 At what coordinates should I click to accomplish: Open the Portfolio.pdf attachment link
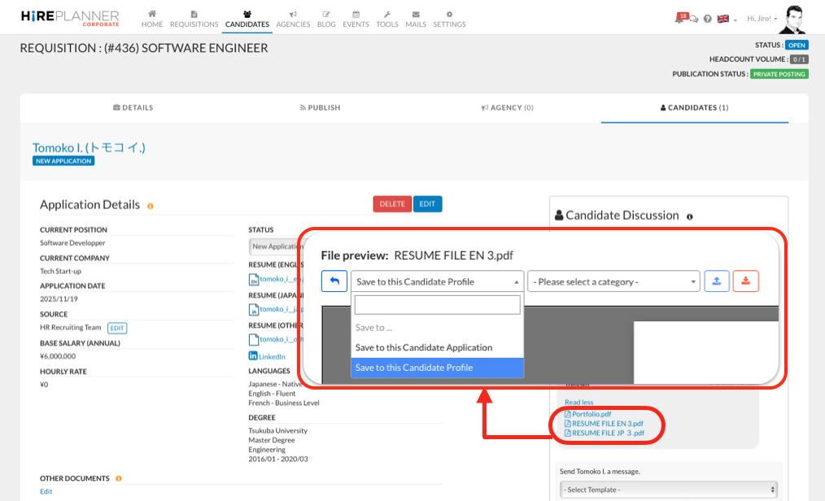click(x=591, y=414)
